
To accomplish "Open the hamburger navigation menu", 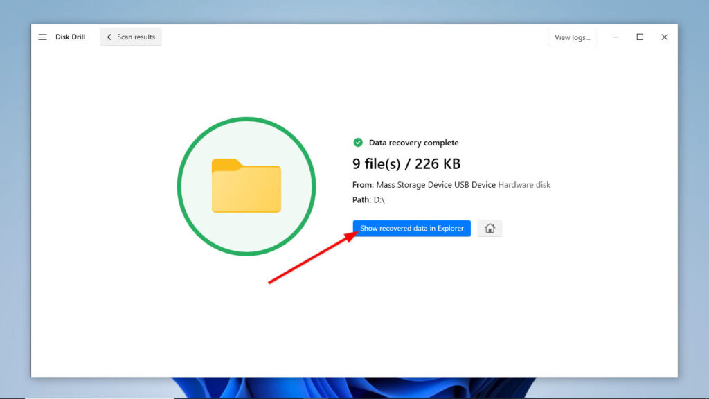I will coord(42,37).
